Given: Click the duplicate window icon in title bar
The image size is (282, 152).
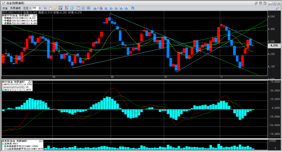Looking at the screenshot, I should [x=265, y=3].
